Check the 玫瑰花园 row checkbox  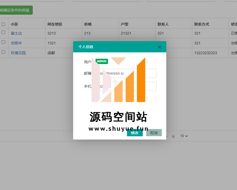3,52
